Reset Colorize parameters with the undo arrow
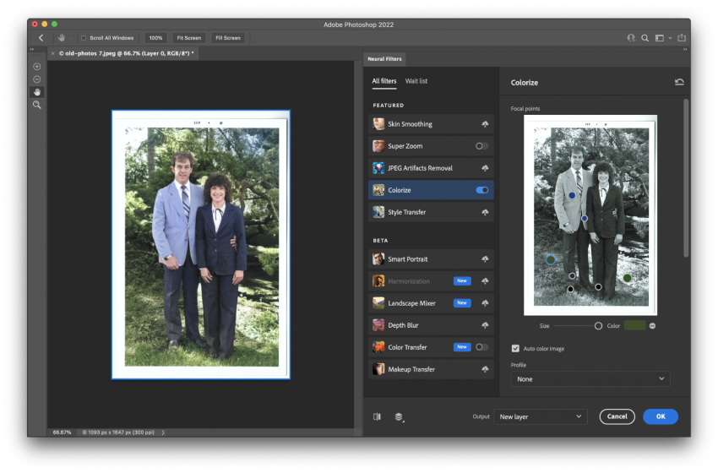 click(x=679, y=82)
